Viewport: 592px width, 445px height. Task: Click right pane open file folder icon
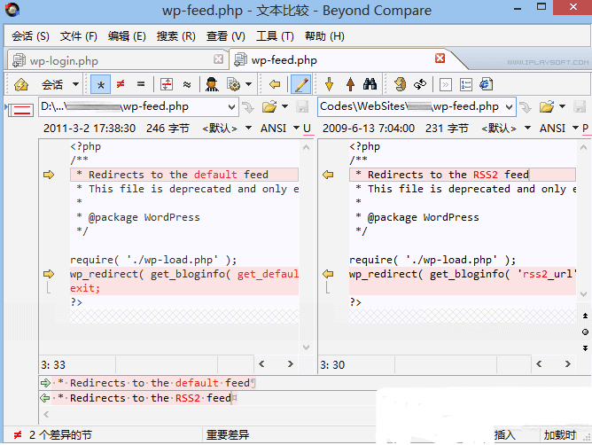(x=547, y=107)
